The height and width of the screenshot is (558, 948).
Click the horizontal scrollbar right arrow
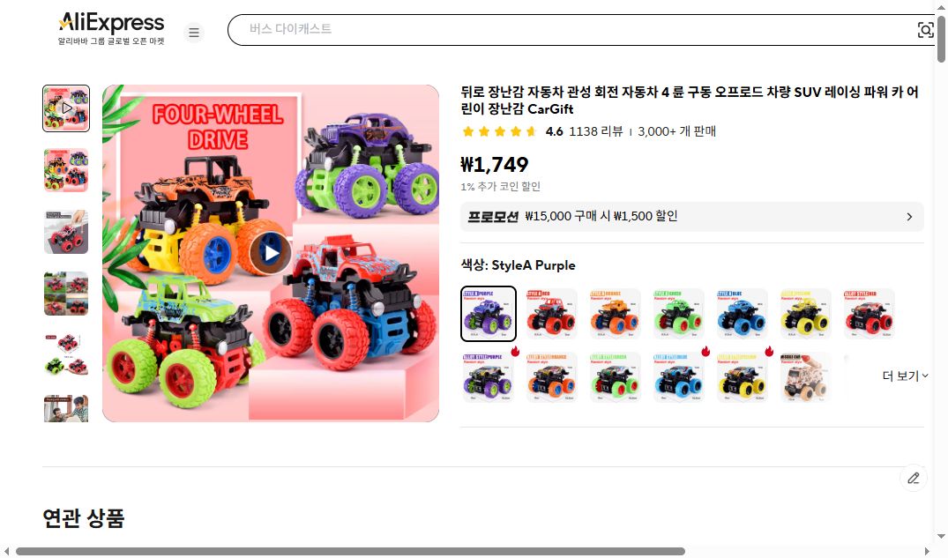tap(926, 551)
